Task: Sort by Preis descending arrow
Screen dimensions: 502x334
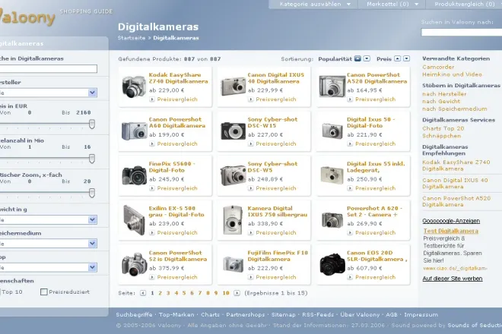Action: tap(406, 58)
